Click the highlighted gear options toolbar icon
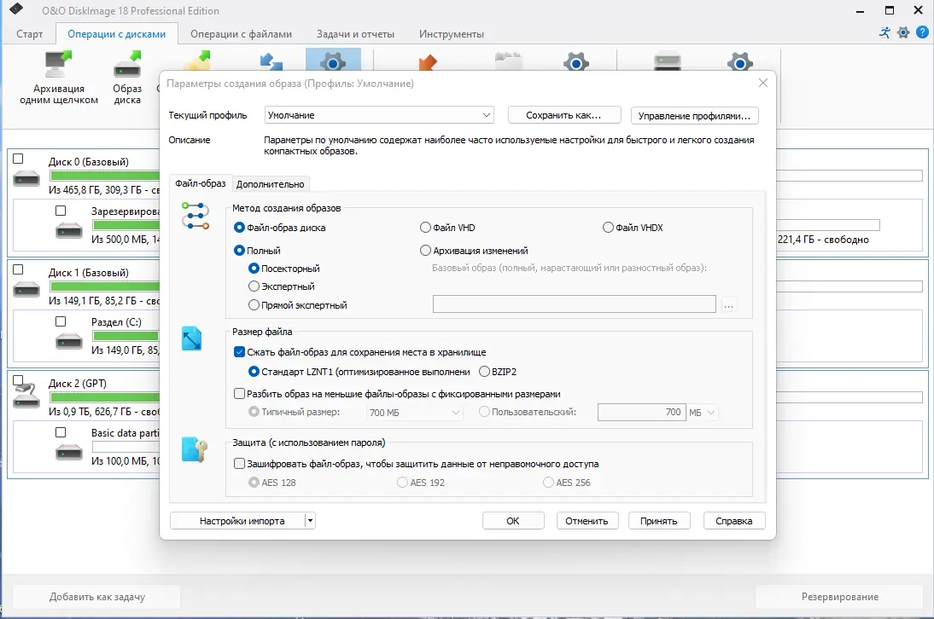 333,61
